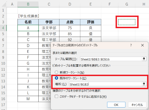This screenshot has height=110, width=149.
Task: Click cell G3 with dashed border
Action: (127, 22)
